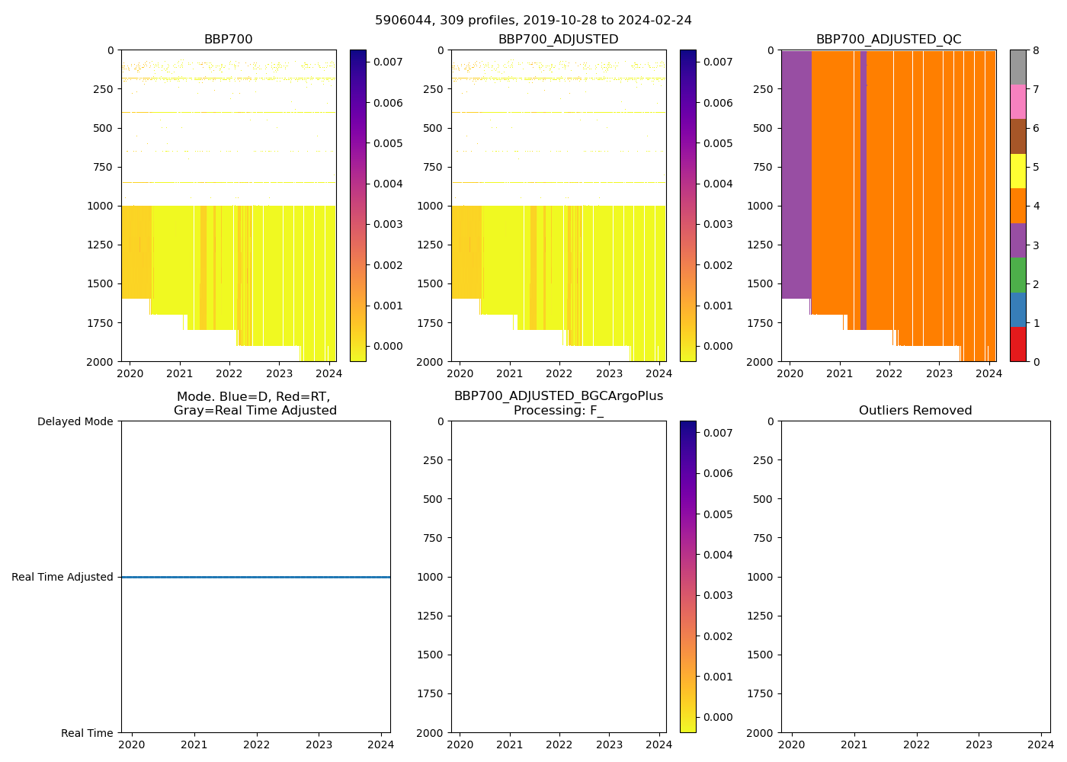Click the gray top segment of the QC colorbar
This screenshot has width=1067, height=762.
point(1017,67)
